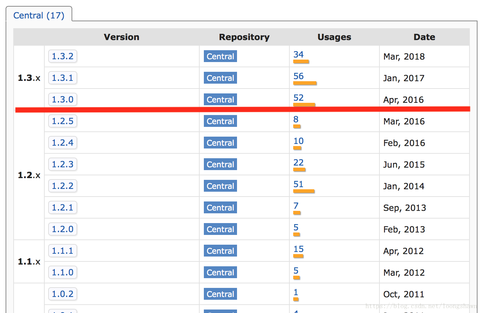Open the 5 usages link for 1.1.0
The height and width of the screenshot is (313, 481).
point(296,270)
